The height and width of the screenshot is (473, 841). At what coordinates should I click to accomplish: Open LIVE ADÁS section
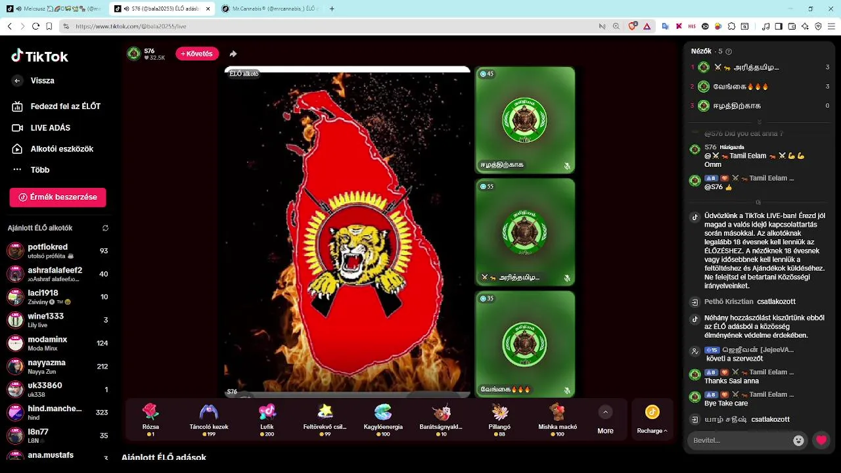click(42, 127)
